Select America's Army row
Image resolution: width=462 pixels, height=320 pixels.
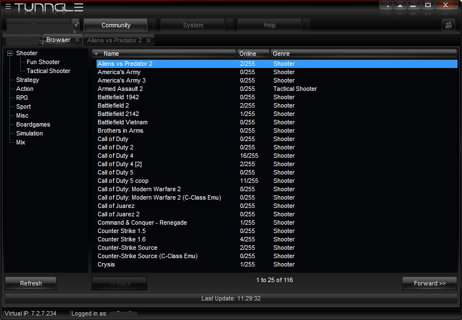277,72
